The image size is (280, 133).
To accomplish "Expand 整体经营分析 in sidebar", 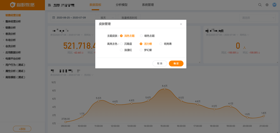I will pyautogui.click(x=13, y=21).
